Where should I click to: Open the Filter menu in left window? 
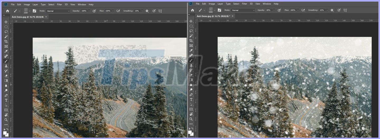(59, 4)
